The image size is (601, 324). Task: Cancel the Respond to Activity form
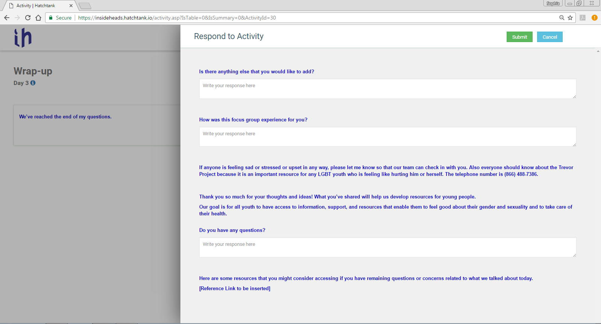click(550, 37)
